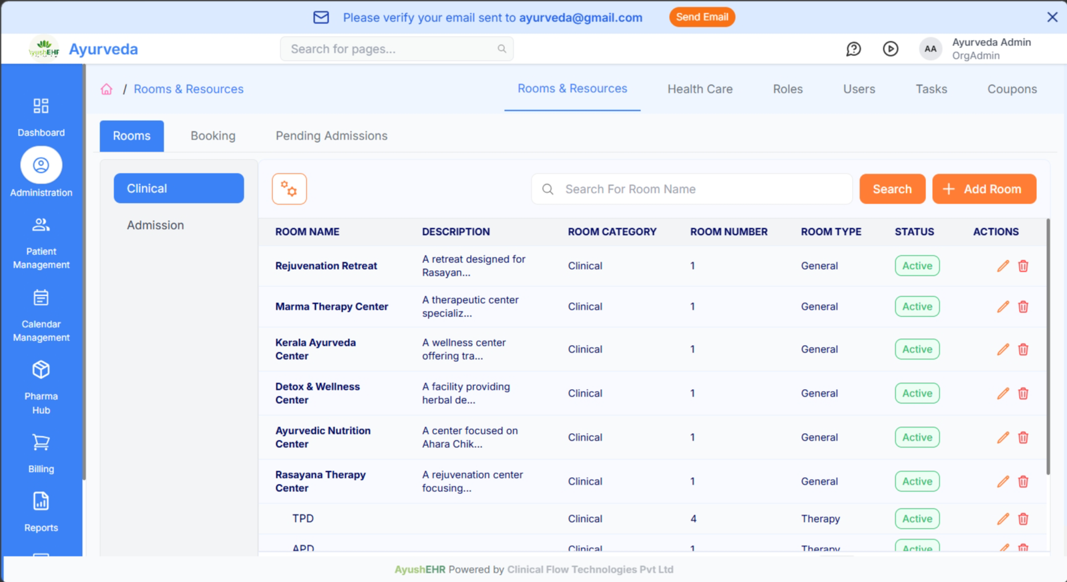This screenshot has width=1067, height=582.
Task: Focus the Search for pages field
Action: [x=397, y=49]
